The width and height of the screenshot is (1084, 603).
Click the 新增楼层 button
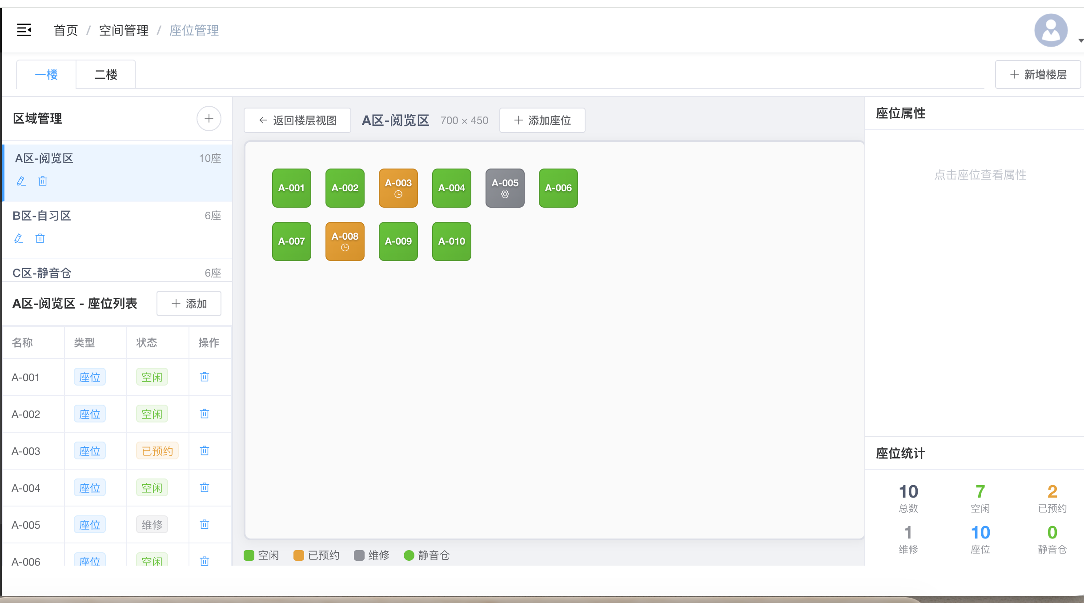(1038, 75)
